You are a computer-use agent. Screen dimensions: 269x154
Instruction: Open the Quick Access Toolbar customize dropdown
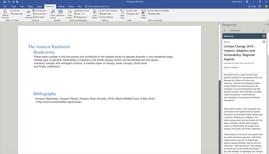tap(22, 2)
